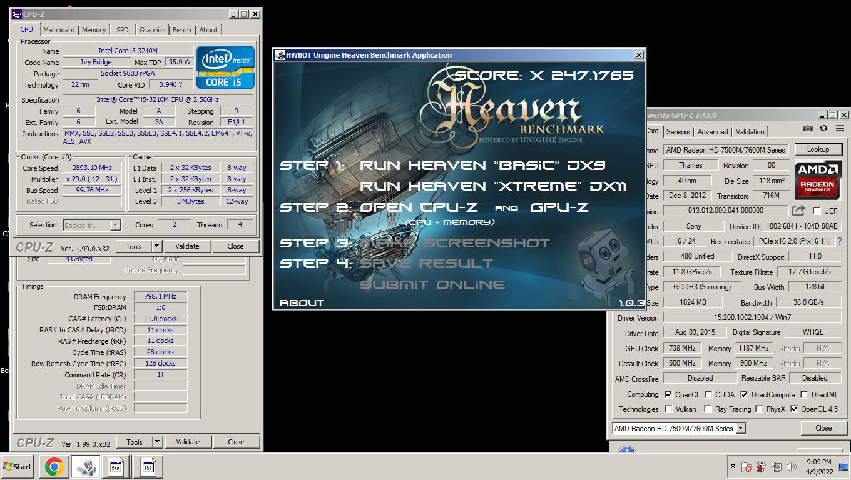Click Core Speed value 2893.10 MHz
Image resolution: width=851 pixels, height=480 pixels.
[92, 167]
